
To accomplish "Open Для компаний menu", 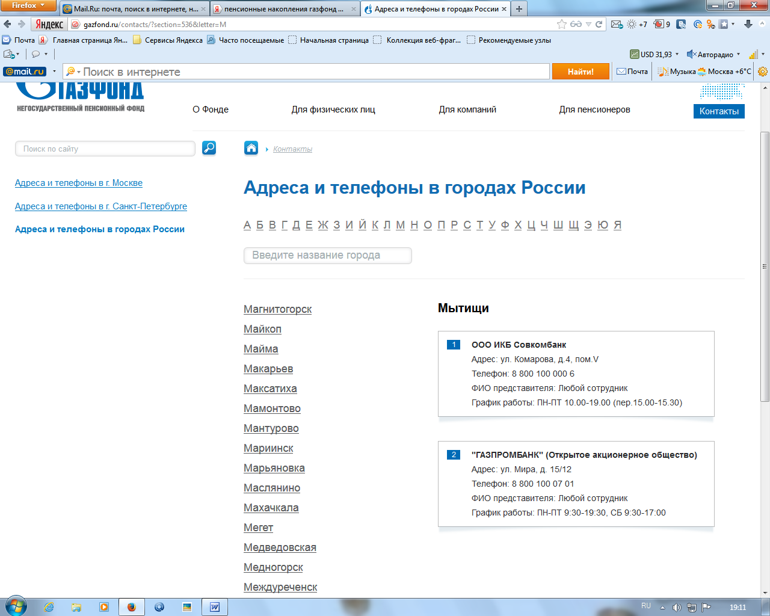I will pos(467,109).
